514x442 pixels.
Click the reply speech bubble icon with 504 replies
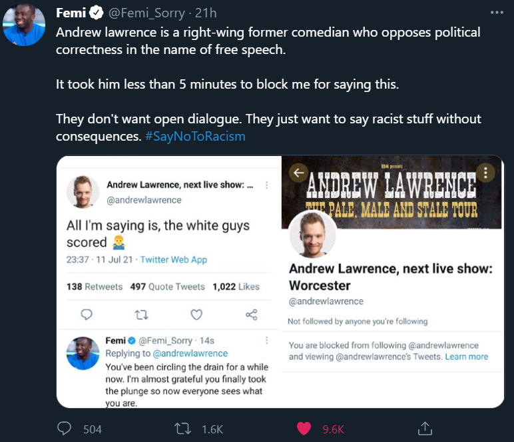pyautogui.click(x=64, y=429)
